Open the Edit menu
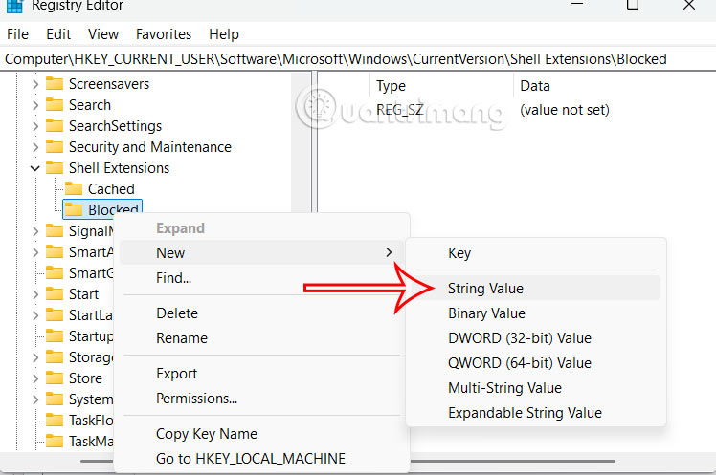 pos(58,34)
